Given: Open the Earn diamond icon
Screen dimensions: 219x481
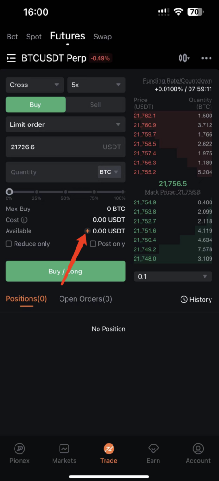Looking at the screenshot, I should click(x=153, y=449).
